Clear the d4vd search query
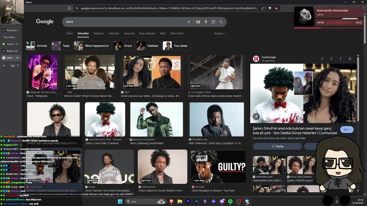367x206 pixels. [189, 22]
